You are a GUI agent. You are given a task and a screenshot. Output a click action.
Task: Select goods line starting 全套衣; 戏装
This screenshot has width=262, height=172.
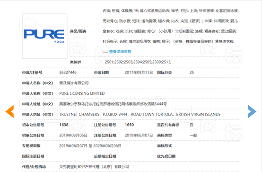(x=170, y=31)
